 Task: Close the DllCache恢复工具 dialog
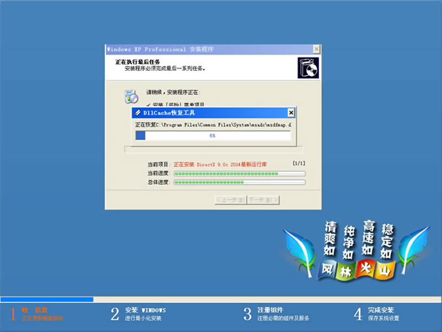291,113
